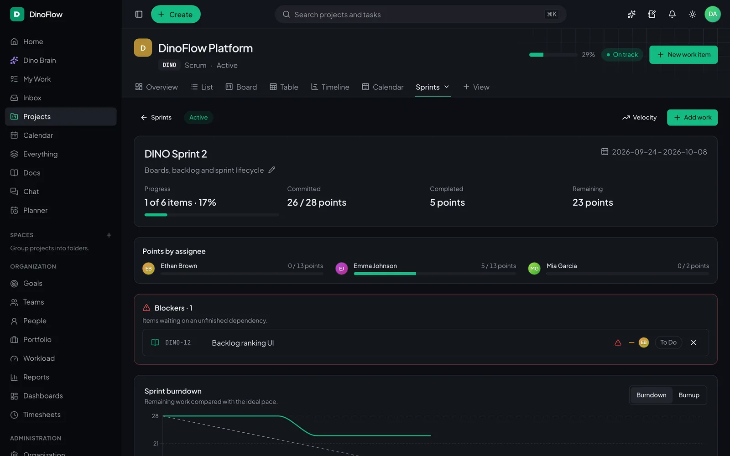Open DA user avatar menu
730x456 pixels.
point(713,14)
